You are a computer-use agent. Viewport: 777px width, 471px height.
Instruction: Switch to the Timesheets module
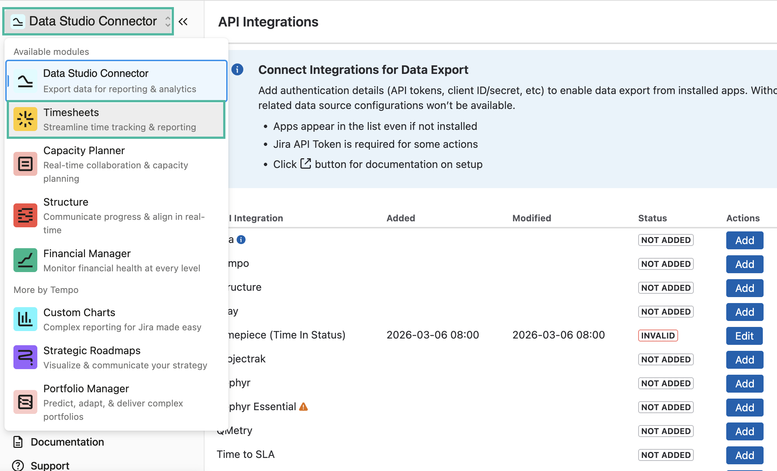(116, 119)
